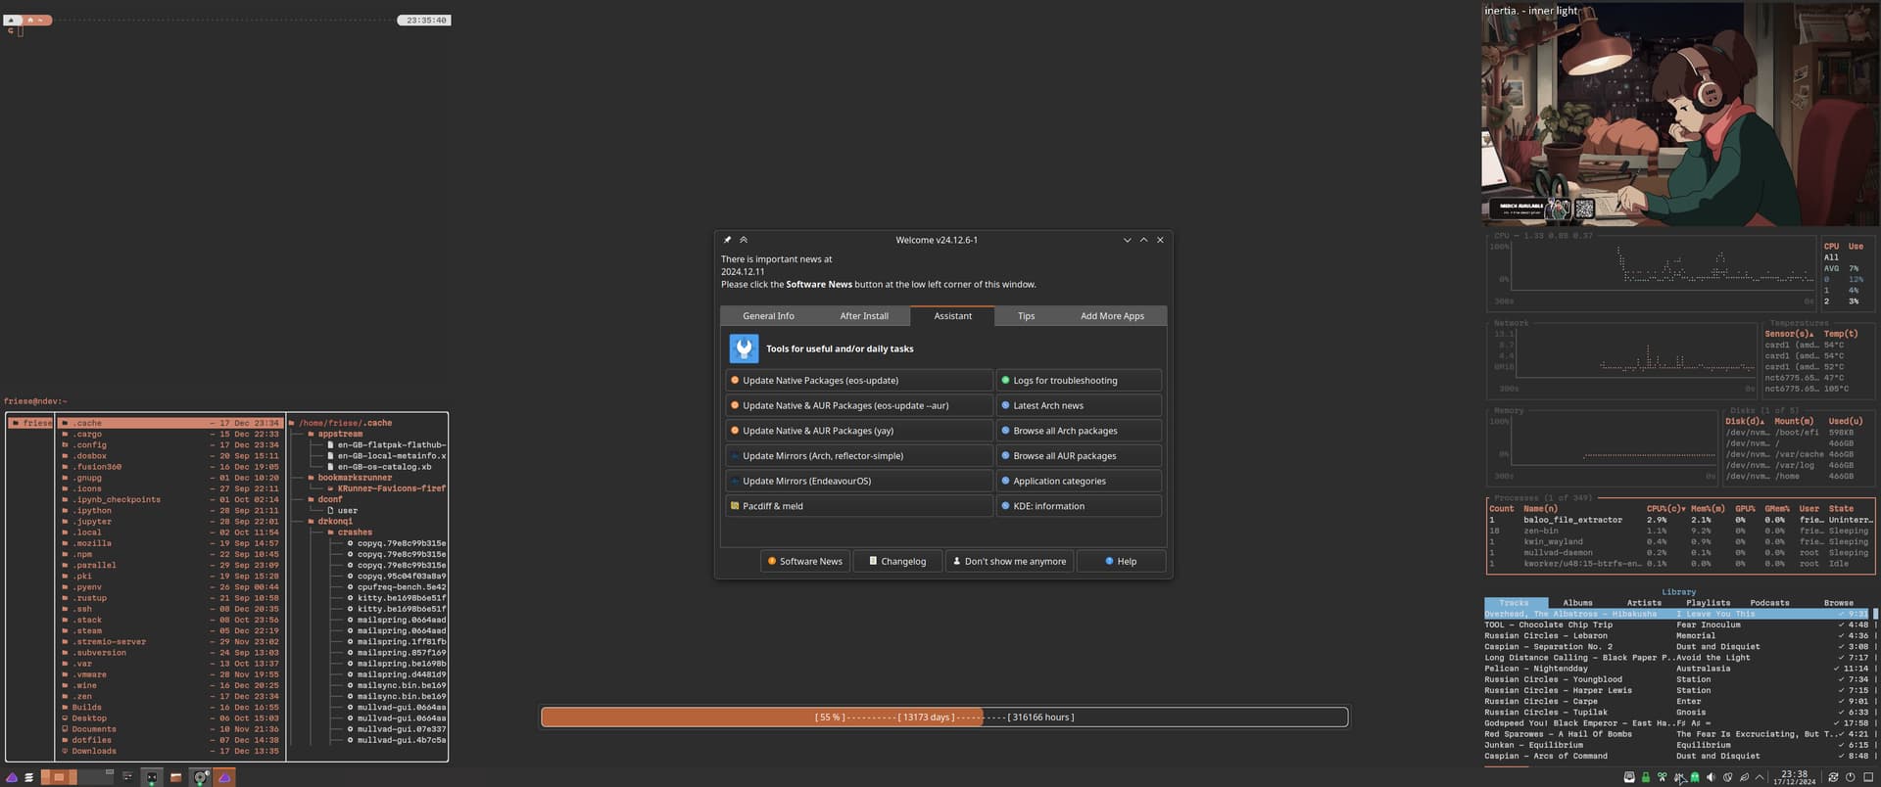Click Browse all AUR packages
This screenshot has width=1881, height=787.
(1079, 456)
